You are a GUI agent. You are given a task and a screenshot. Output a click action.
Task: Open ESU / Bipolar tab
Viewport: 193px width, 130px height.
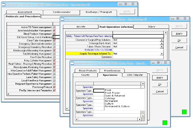(x=135, y=75)
